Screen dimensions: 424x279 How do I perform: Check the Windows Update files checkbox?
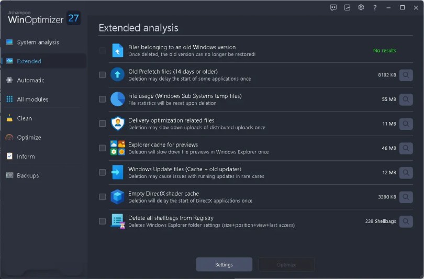point(102,172)
